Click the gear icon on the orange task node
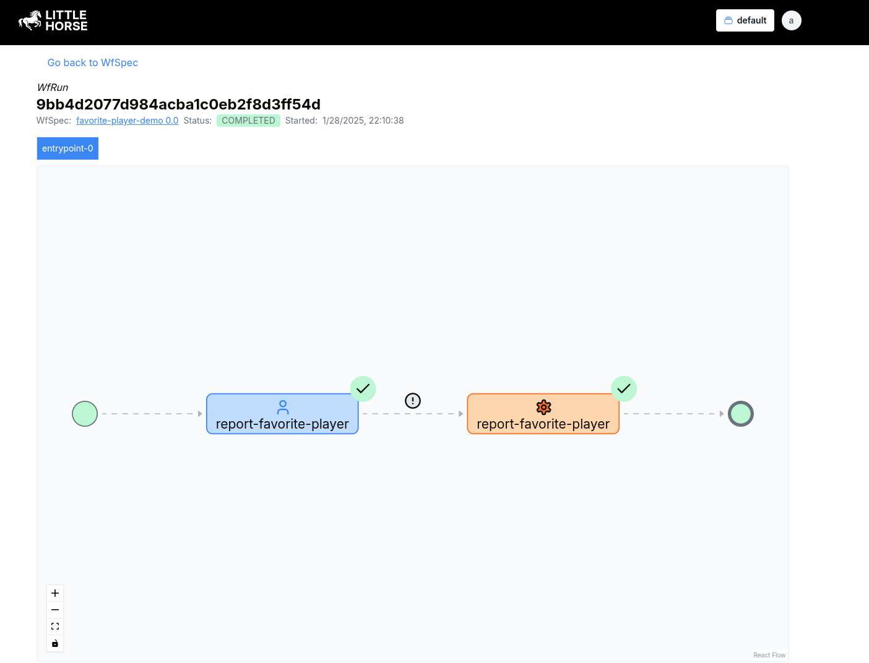Viewport: 869px width, 663px height. coord(543,407)
